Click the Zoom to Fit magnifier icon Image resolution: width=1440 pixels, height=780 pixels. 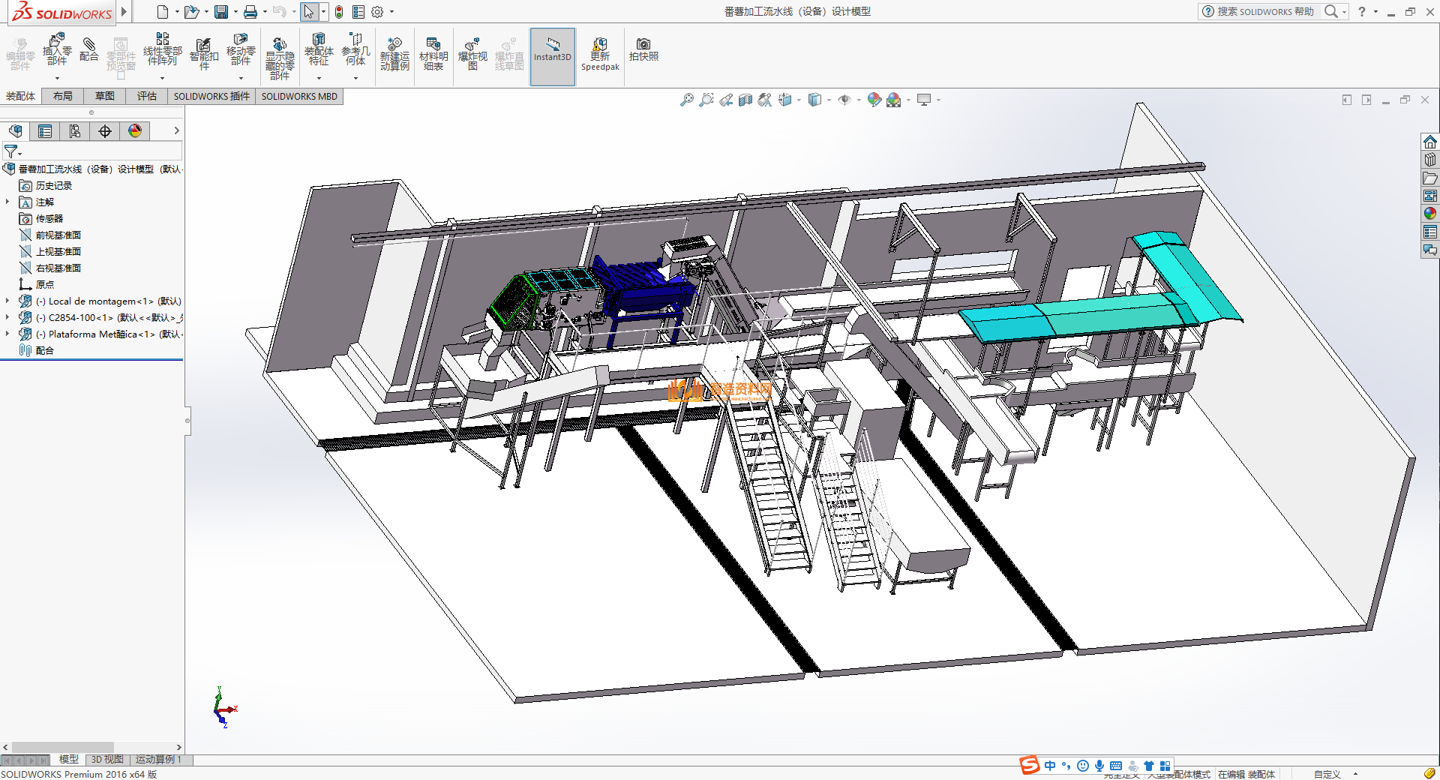point(686,100)
